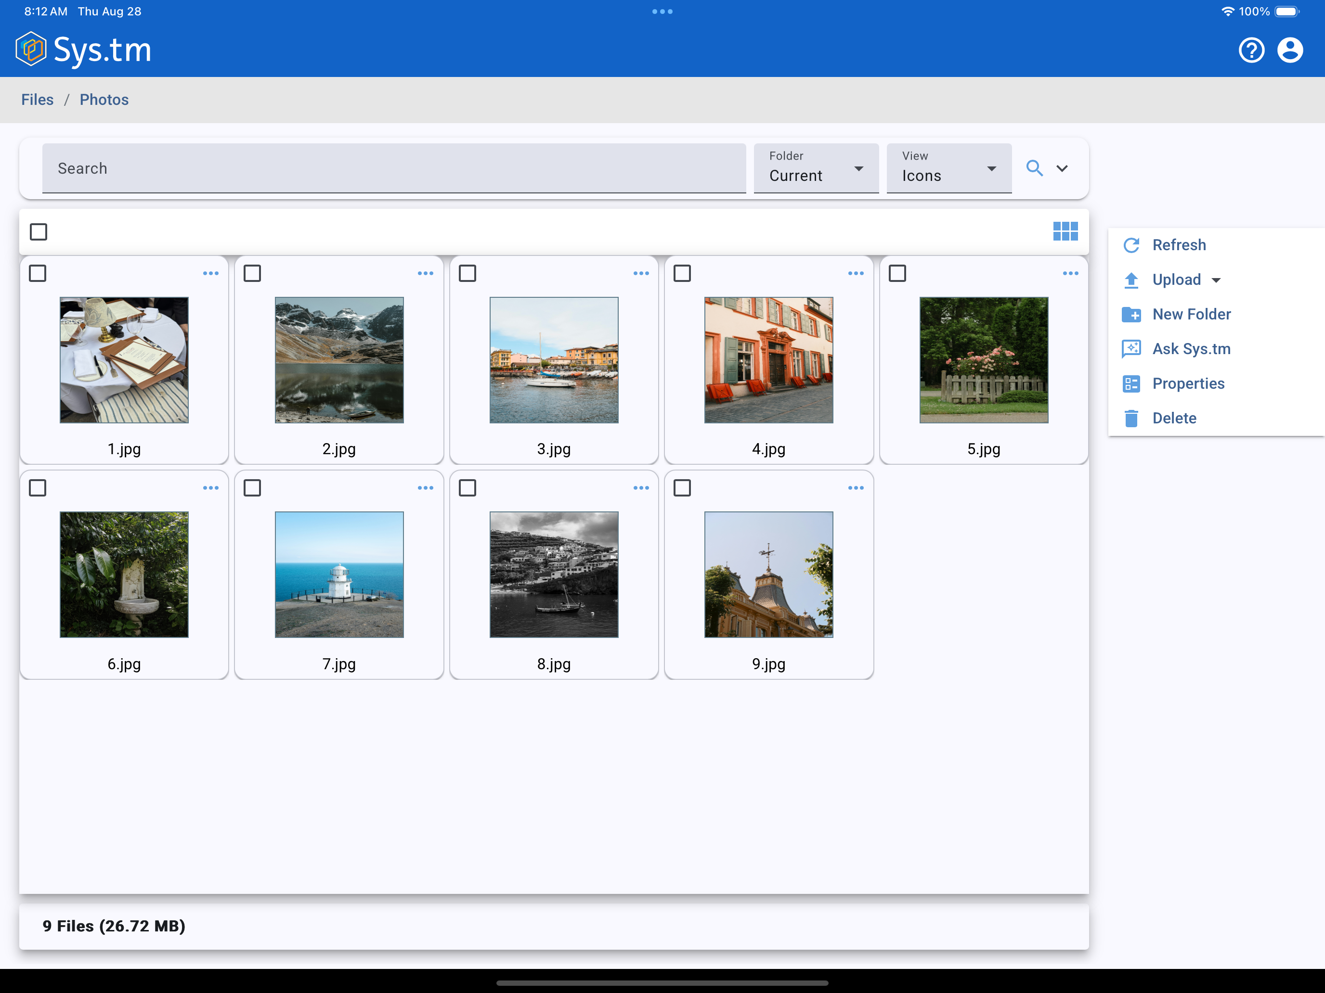This screenshot has width=1325, height=993.
Task: Click the 9.jpg file name label
Action: click(x=768, y=664)
